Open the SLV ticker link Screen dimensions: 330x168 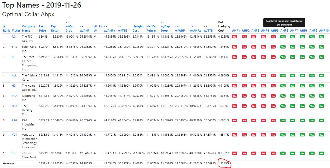coord(14,153)
